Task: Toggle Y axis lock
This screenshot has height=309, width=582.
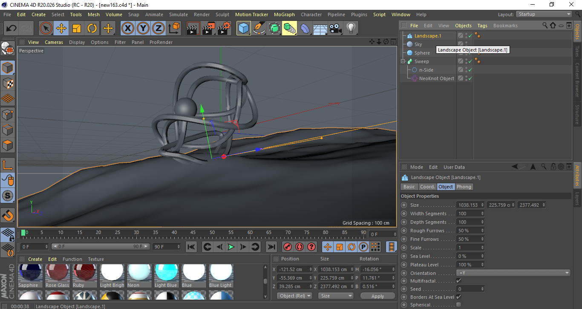Action: [x=143, y=29]
